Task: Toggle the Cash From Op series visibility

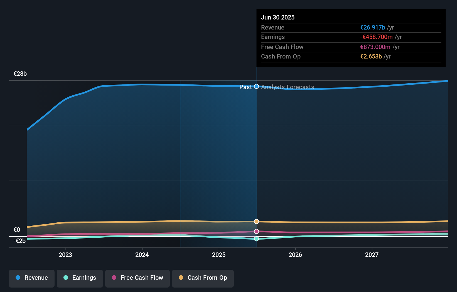Action: tap(203, 278)
